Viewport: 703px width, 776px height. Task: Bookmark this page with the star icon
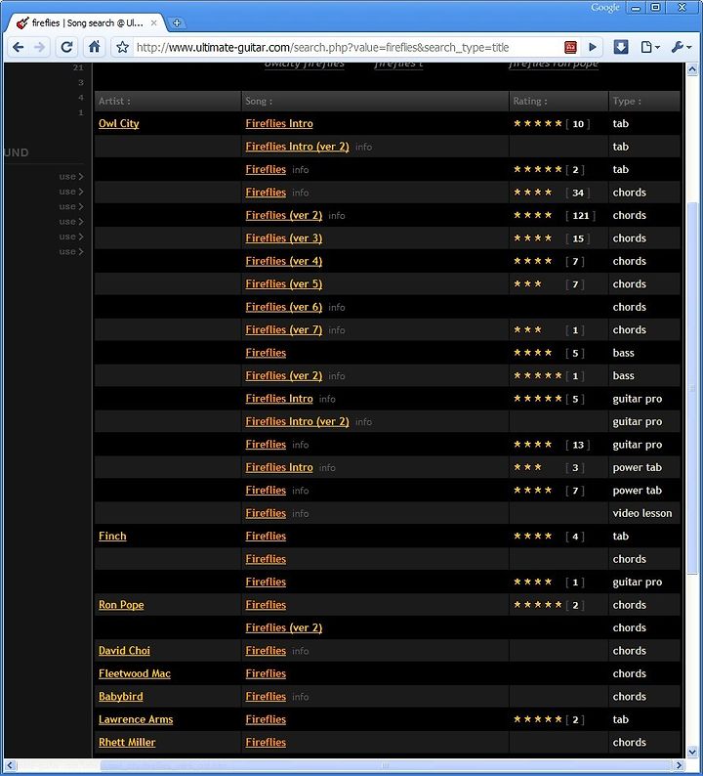[123, 48]
